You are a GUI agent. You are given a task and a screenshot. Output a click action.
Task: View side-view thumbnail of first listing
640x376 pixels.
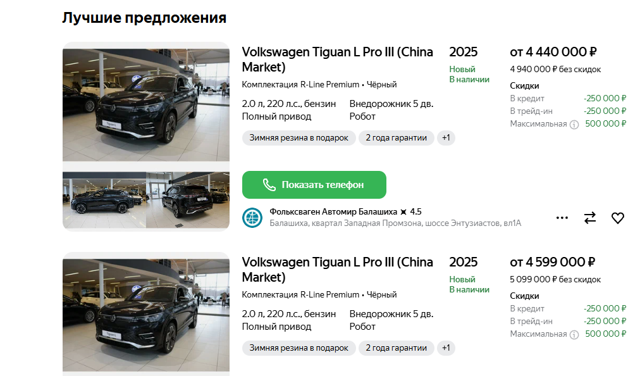104,200
